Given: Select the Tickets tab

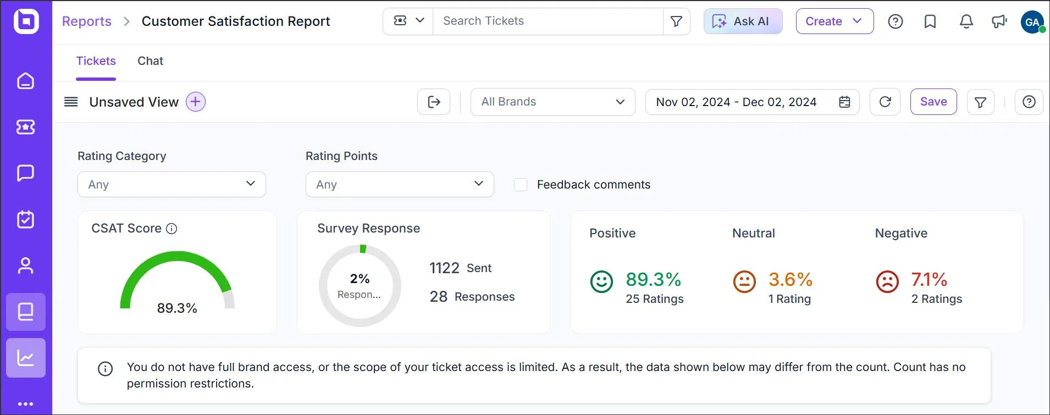Looking at the screenshot, I should point(96,61).
